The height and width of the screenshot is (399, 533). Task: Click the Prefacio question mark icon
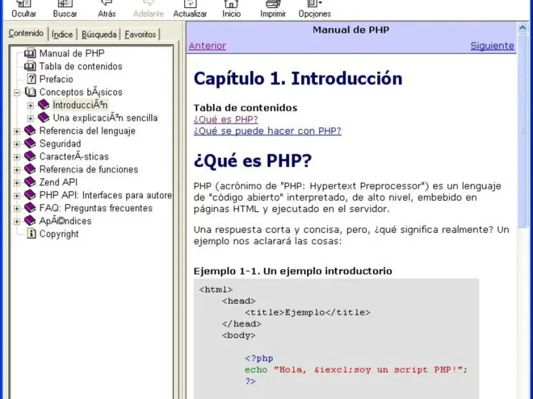[x=31, y=79]
